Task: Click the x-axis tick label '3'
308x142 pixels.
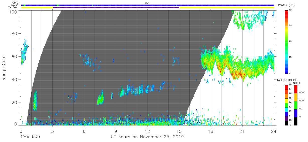Action: tap(53, 131)
